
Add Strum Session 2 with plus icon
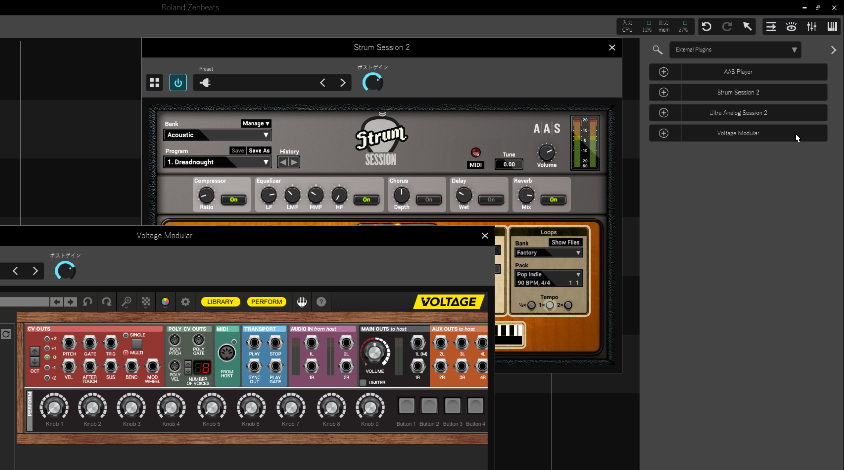(664, 92)
